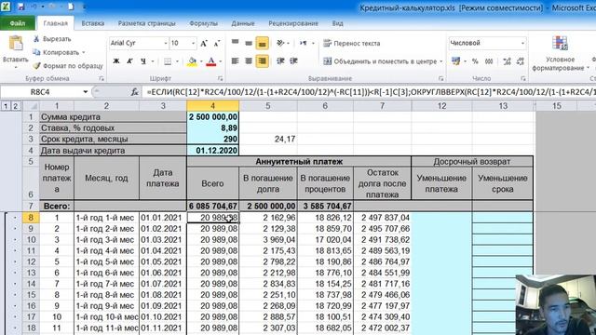This screenshot has height=335, width=596.
Task: Open the Arial Cyr font name dropdown
Action: tap(166, 44)
